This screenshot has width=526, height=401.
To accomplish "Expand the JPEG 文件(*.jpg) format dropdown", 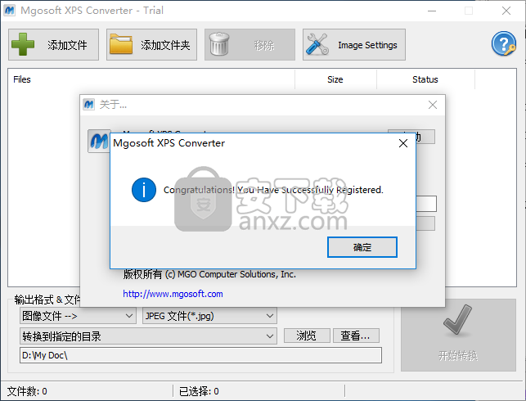I will 209,316.
